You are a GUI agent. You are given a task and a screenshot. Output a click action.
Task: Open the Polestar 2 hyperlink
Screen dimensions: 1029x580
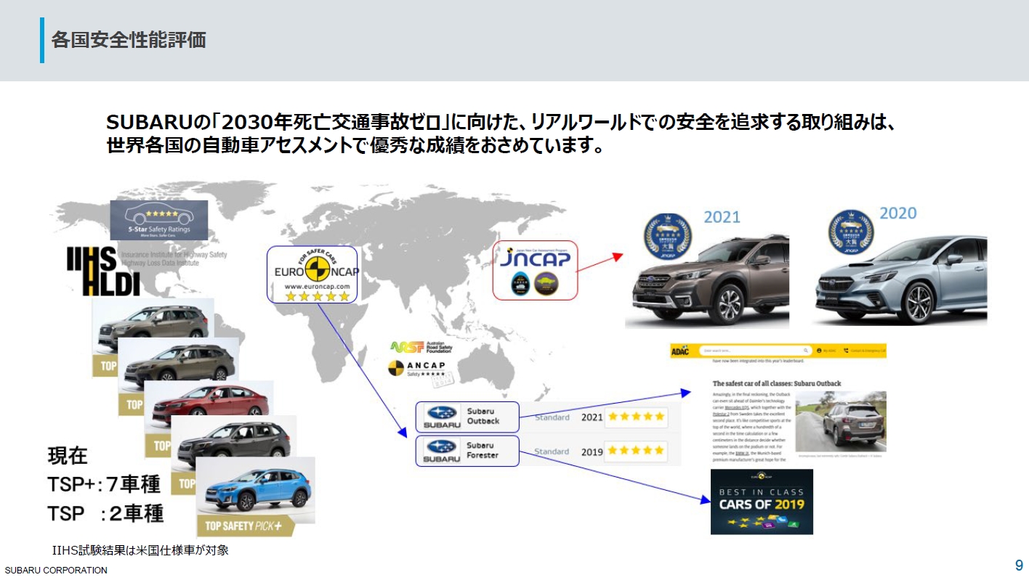point(720,414)
